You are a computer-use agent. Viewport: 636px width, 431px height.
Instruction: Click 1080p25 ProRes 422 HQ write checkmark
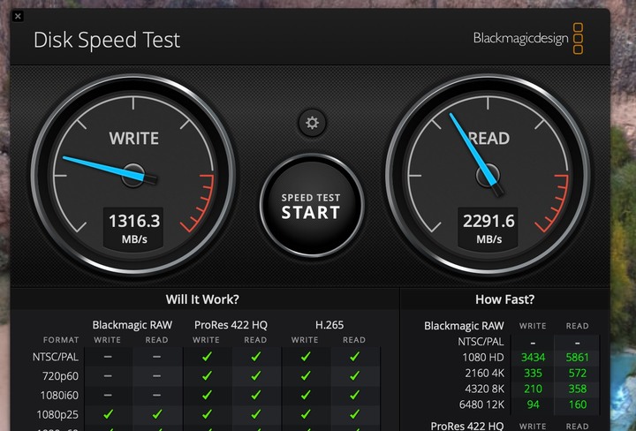tap(207, 414)
